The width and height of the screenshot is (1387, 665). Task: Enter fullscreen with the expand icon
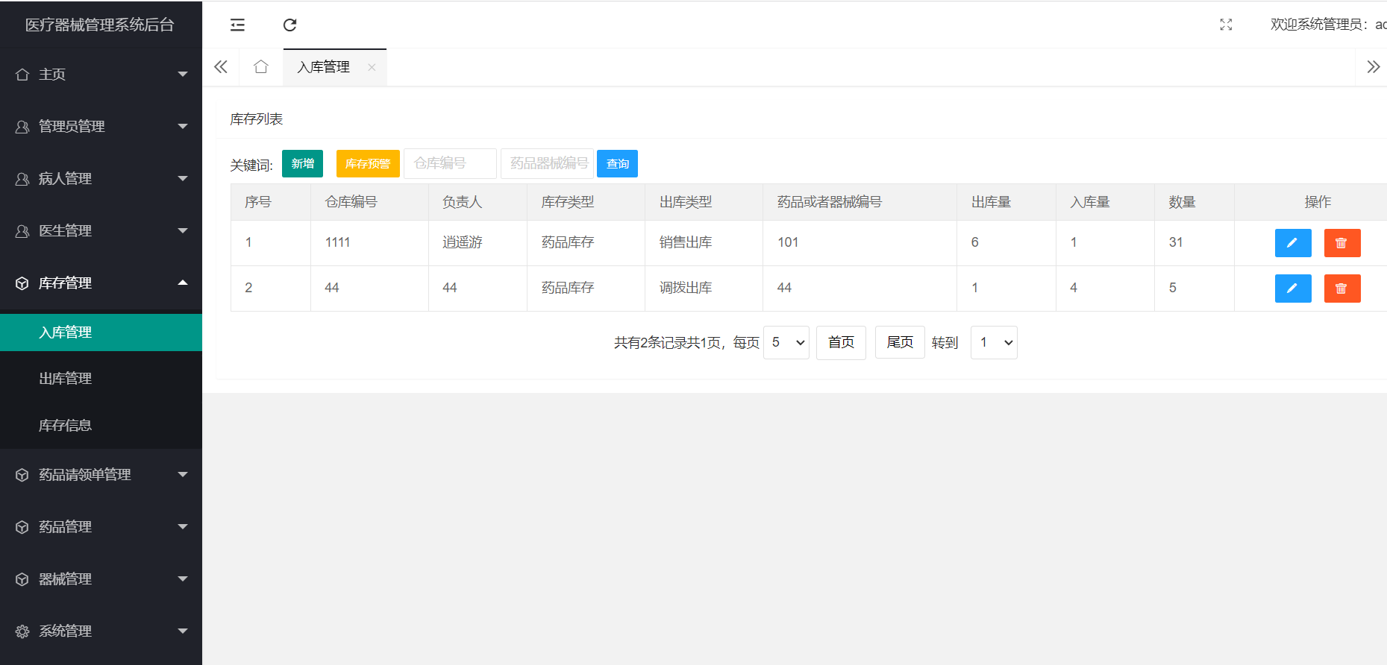pos(1226,25)
